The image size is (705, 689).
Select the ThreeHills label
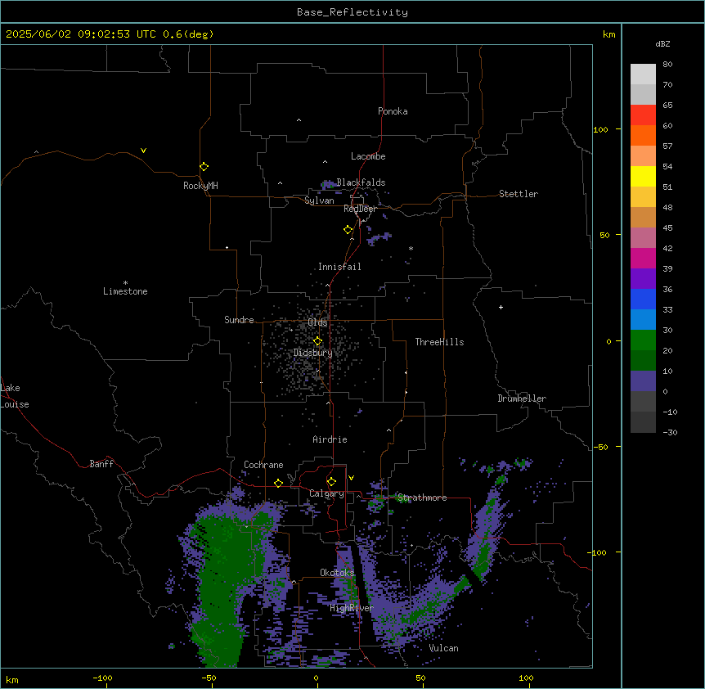pos(439,342)
